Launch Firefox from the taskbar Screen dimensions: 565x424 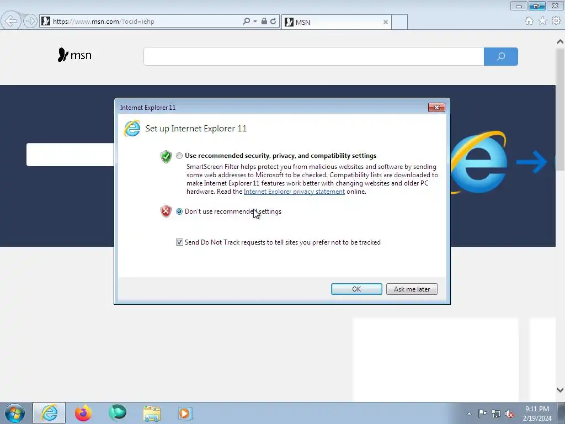pos(83,413)
